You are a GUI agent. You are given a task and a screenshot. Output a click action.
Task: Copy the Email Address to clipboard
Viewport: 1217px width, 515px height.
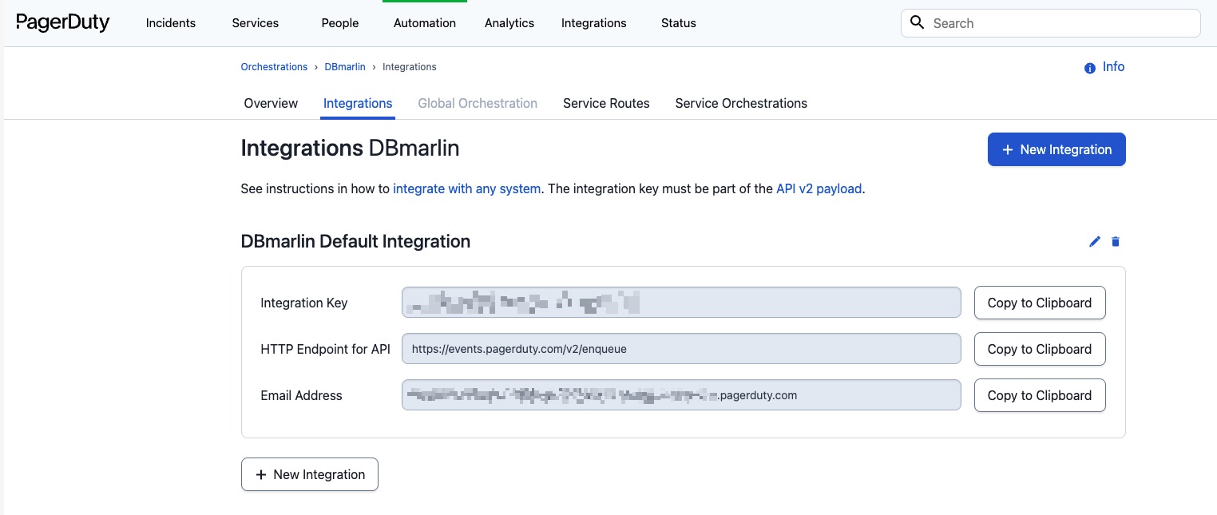click(x=1040, y=395)
